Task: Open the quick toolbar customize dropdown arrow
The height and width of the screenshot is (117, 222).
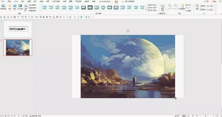Action: click(94, 17)
